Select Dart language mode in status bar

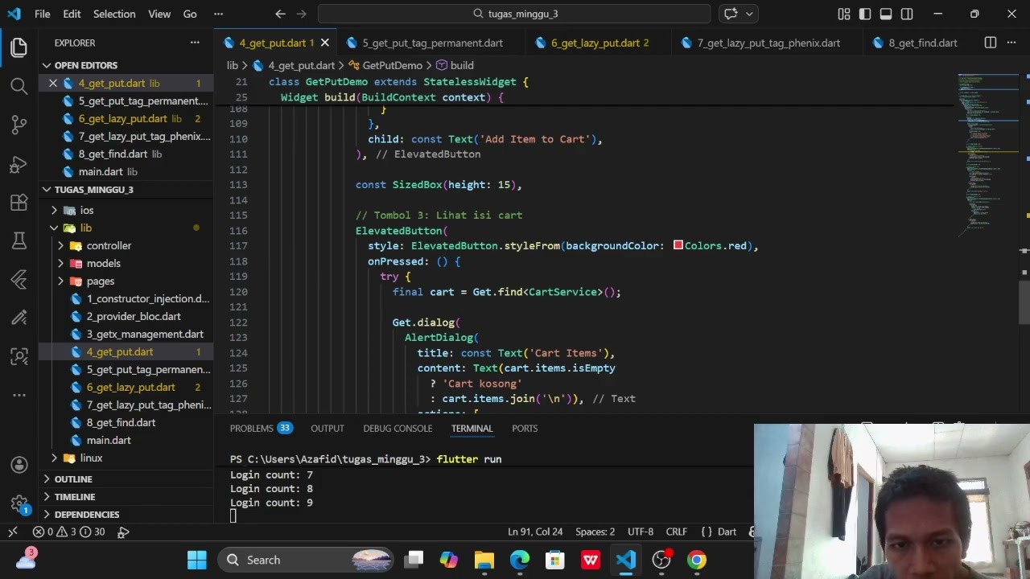[x=727, y=532]
